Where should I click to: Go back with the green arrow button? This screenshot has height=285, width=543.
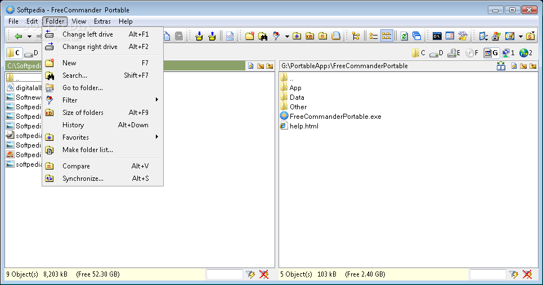tap(19, 36)
